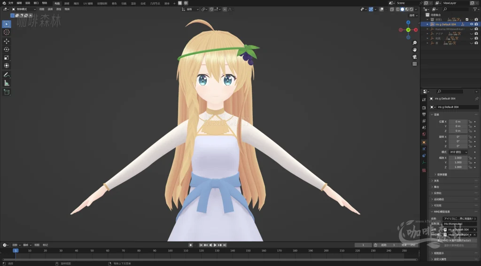This screenshot has width=481, height=266.
Task: Toggle viewport X-ray mode
Action: click(x=392, y=9)
